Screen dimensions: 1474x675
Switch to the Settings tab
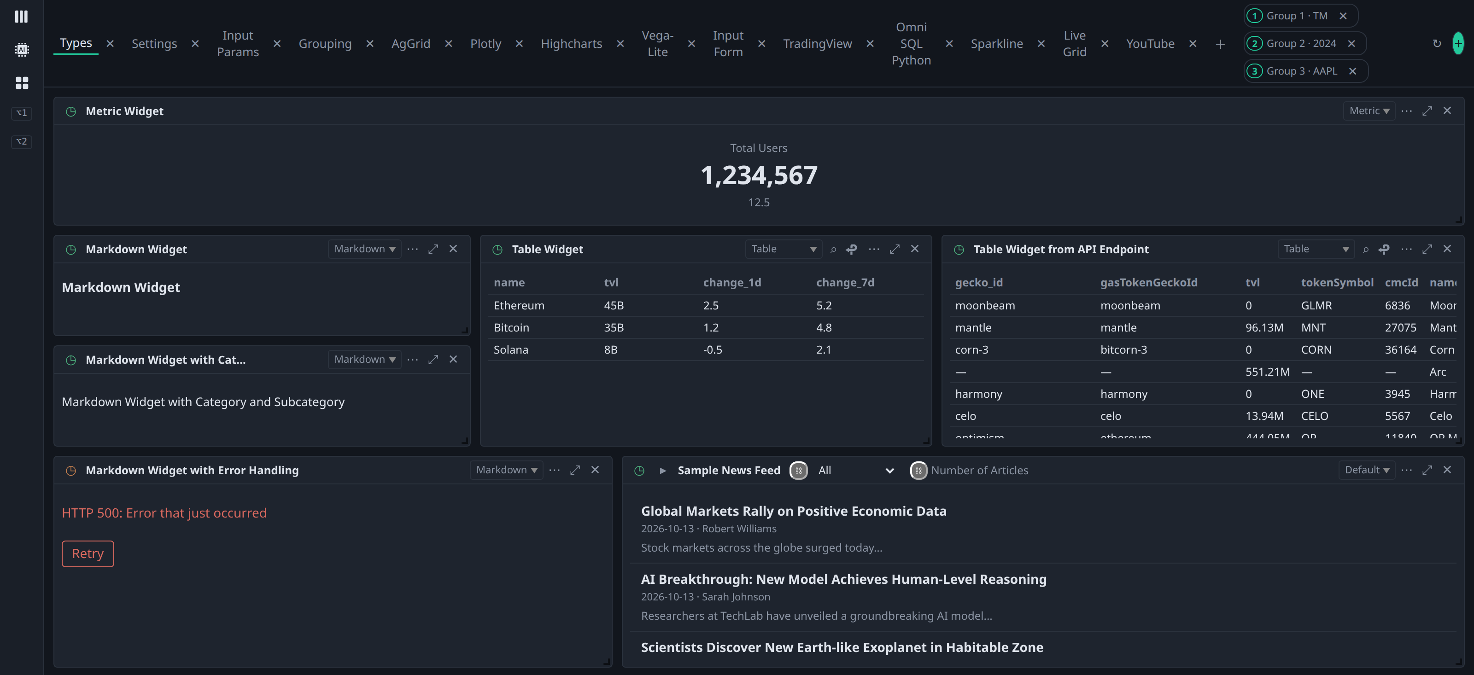point(154,44)
